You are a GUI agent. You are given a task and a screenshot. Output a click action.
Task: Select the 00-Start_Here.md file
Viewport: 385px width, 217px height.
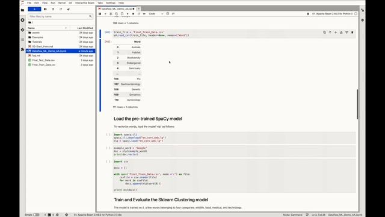tap(60, 46)
